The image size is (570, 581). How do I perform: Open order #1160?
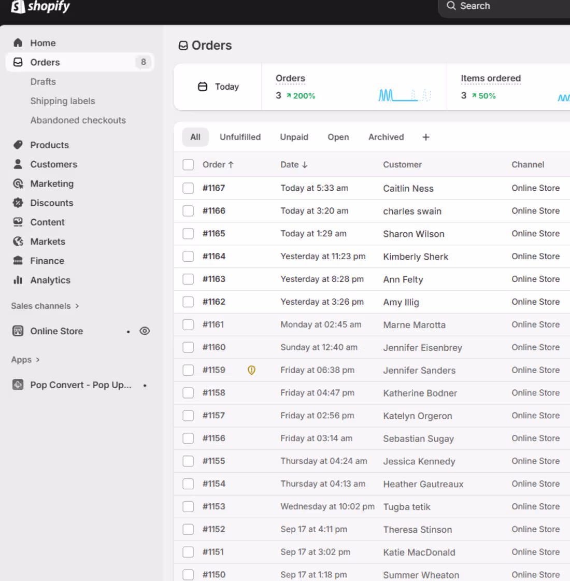[x=213, y=347]
